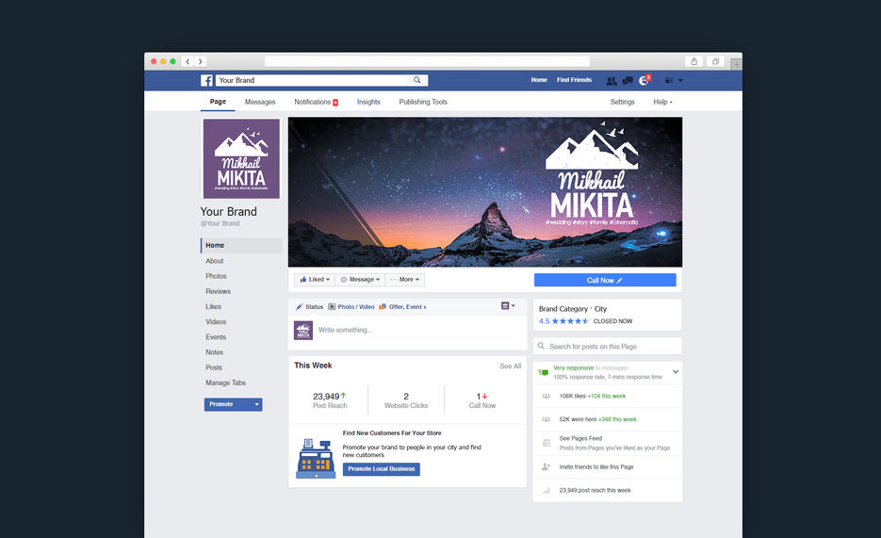Choose Offer, Event + in composer
881x538 pixels.
coord(402,306)
